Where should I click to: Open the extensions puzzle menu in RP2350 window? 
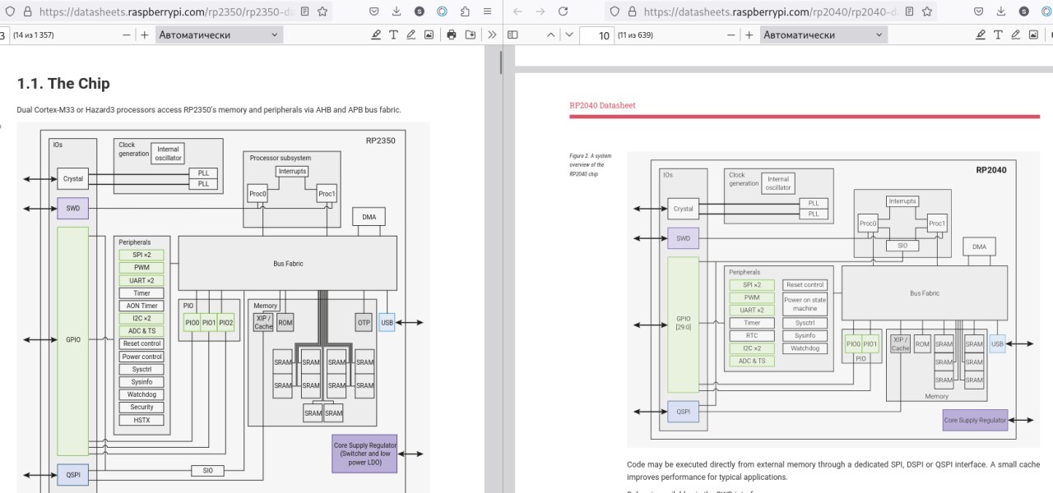pyautogui.click(x=465, y=12)
